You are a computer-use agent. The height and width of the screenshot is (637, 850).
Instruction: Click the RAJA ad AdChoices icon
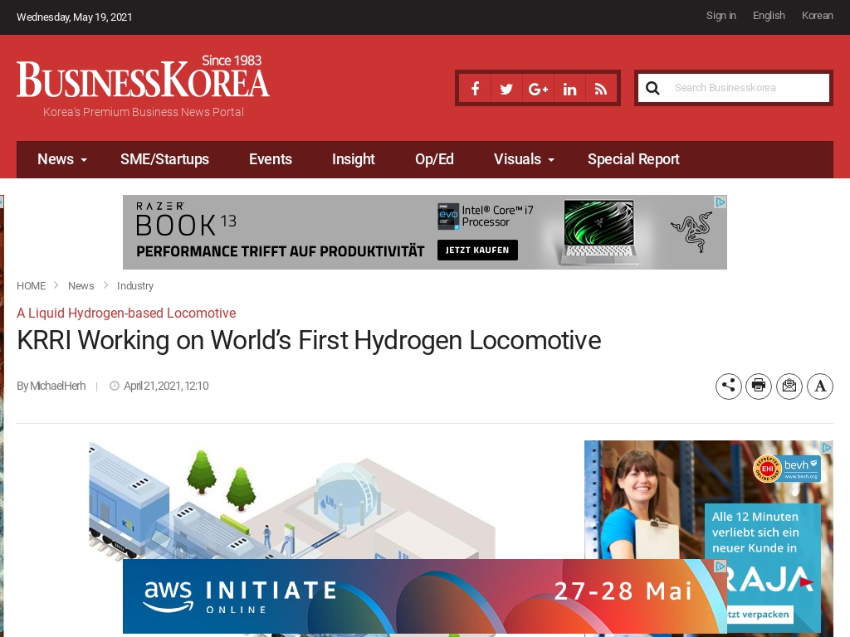point(827,447)
